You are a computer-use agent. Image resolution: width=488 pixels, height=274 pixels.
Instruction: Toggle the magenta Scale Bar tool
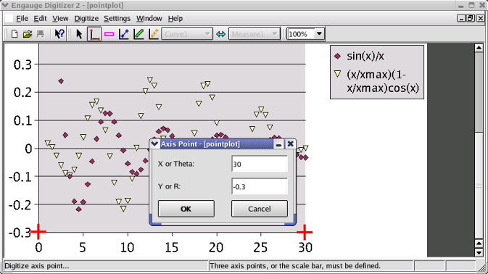pos(109,34)
